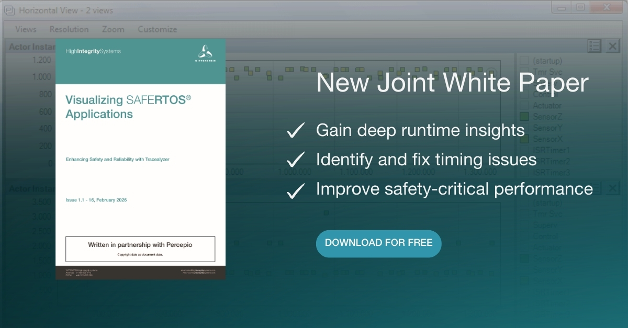Viewport: 628px width, 328px height.
Task: Toggle SensorY checkbox in the first view legend
Action: [524, 128]
